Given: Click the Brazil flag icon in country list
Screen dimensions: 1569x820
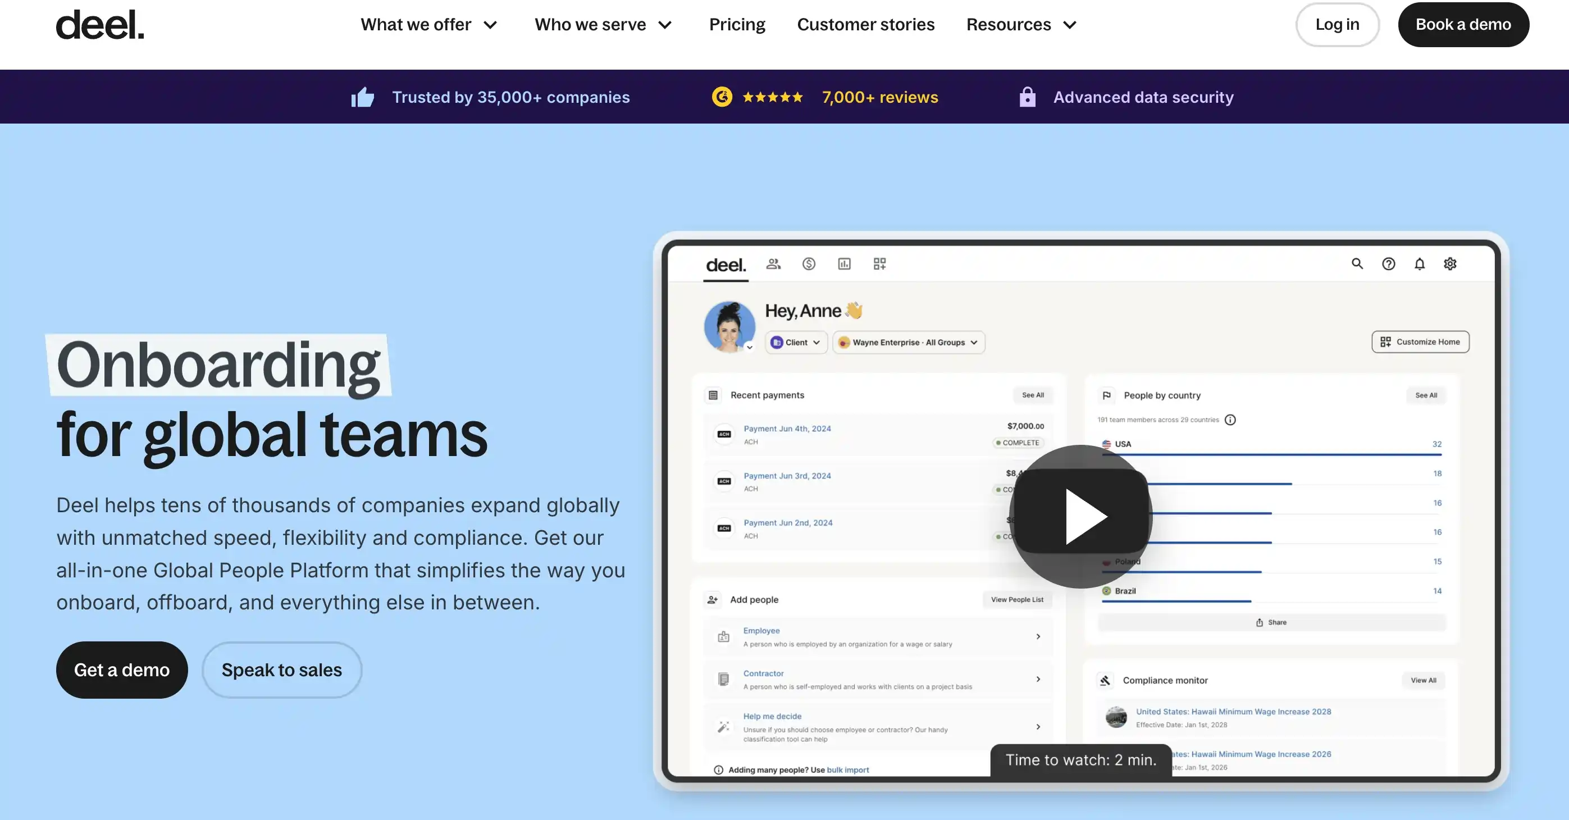Looking at the screenshot, I should (1107, 591).
